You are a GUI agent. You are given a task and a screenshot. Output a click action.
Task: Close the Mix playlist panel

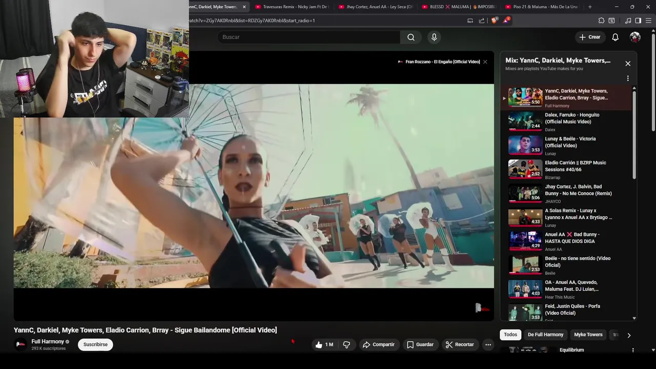click(628, 64)
